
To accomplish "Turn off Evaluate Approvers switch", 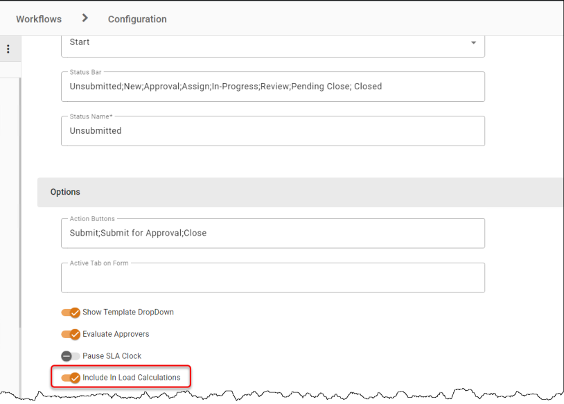I will tap(71, 334).
